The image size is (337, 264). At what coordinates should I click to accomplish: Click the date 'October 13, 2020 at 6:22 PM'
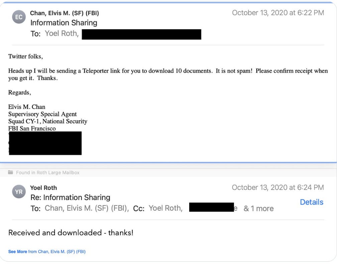pos(278,13)
